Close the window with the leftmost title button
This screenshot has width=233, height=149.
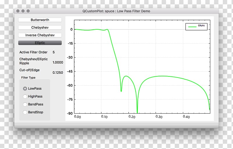pos(18,11)
